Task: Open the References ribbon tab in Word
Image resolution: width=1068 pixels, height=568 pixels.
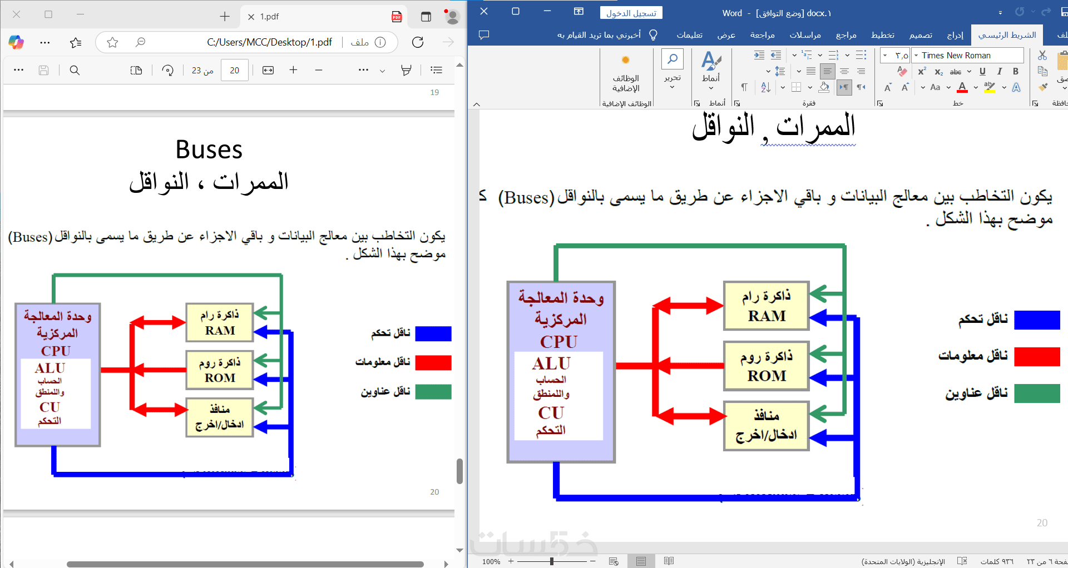Action: [x=846, y=35]
